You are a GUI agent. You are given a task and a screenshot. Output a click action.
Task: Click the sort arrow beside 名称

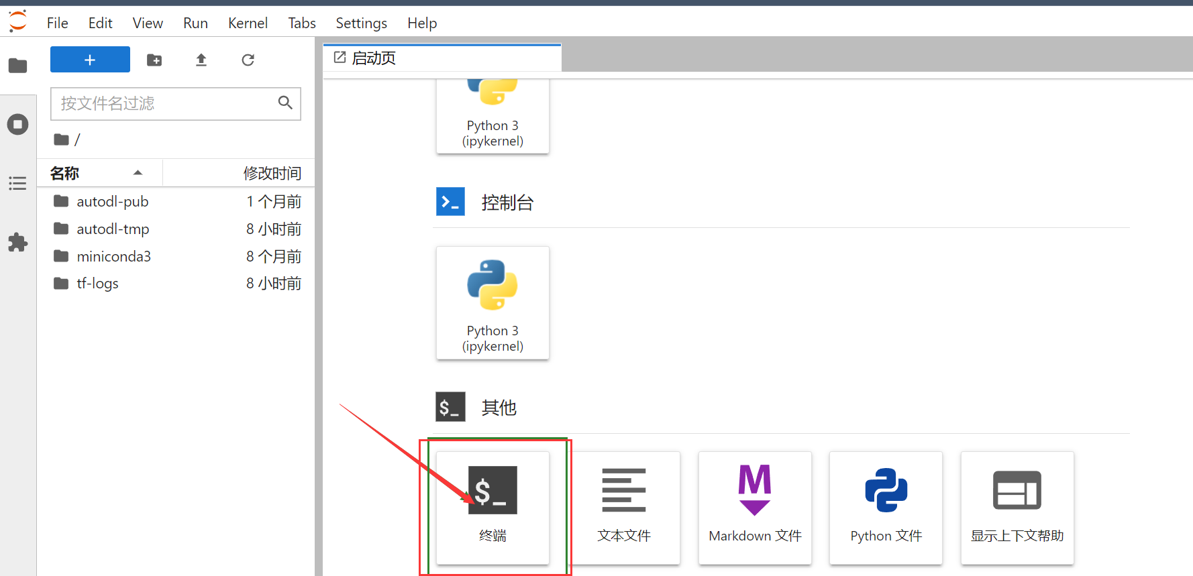(x=138, y=173)
